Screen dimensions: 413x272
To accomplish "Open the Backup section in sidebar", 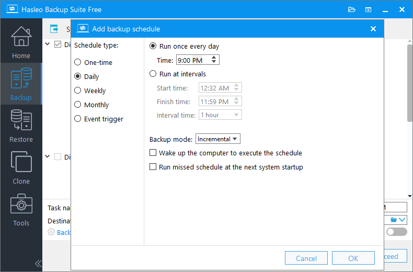I will (21, 84).
